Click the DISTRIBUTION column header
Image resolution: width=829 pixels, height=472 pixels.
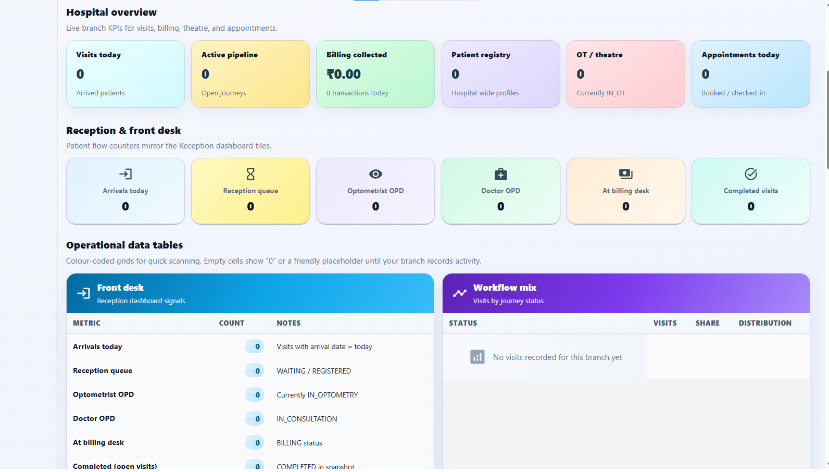click(x=765, y=323)
